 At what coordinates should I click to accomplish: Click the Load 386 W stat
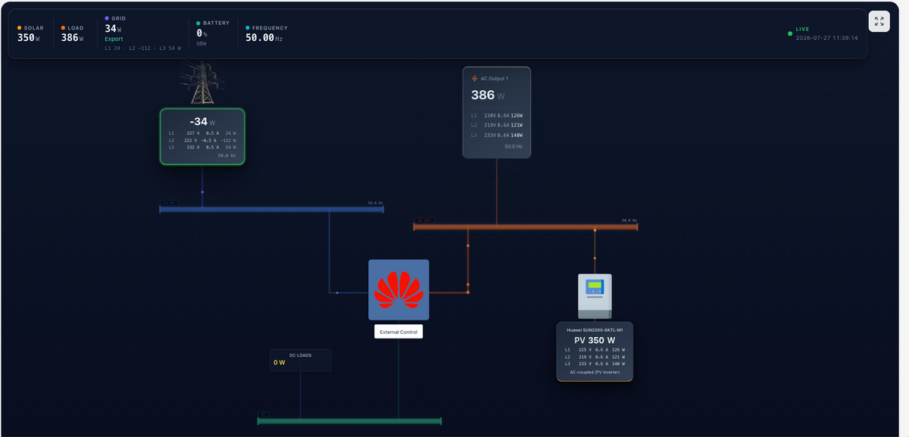[73, 33]
